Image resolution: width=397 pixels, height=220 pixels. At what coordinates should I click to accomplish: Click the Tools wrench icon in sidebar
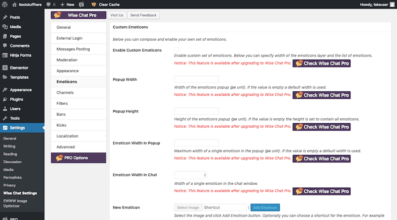pyautogui.click(x=5, y=118)
